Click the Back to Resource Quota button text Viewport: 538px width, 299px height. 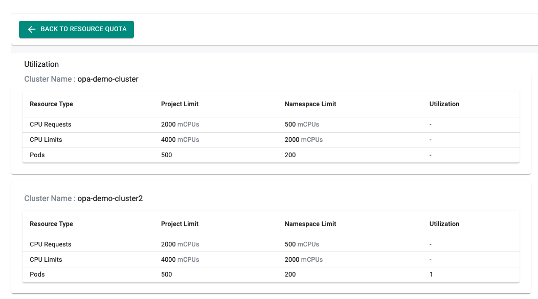[83, 30]
